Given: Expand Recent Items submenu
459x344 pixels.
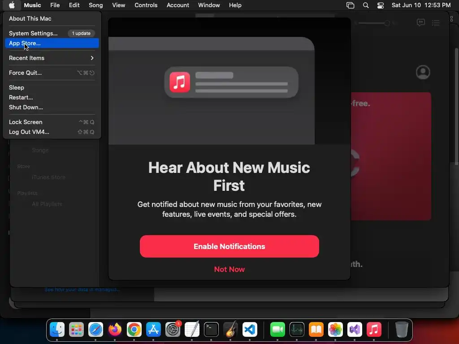Looking at the screenshot, I should 52,58.
